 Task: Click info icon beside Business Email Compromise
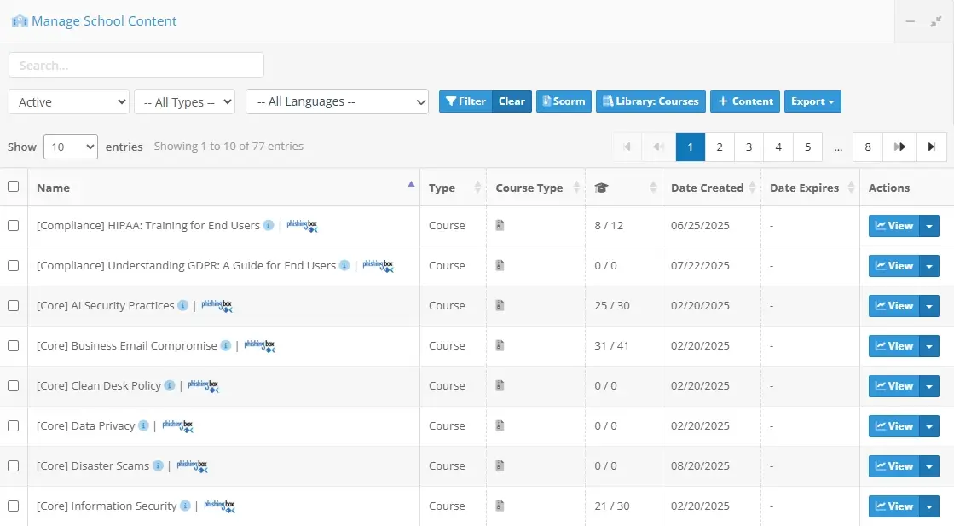coord(225,346)
